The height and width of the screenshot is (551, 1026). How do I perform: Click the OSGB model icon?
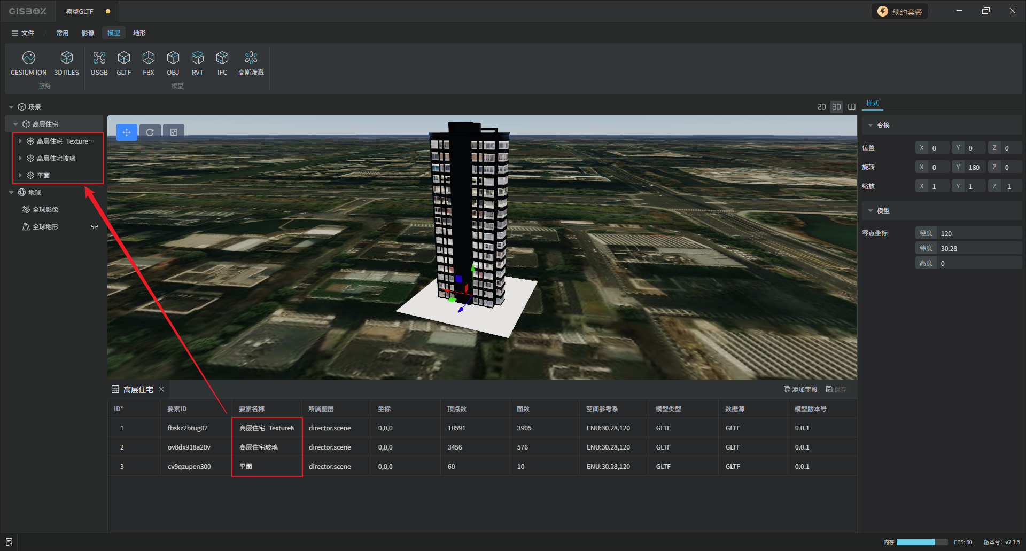click(x=99, y=58)
